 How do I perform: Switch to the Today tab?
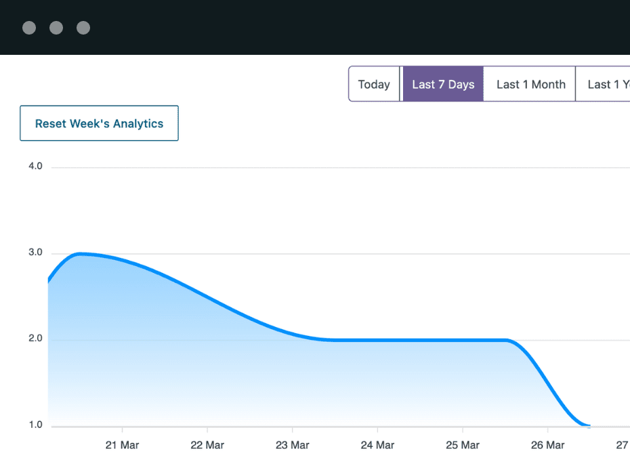click(x=374, y=85)
